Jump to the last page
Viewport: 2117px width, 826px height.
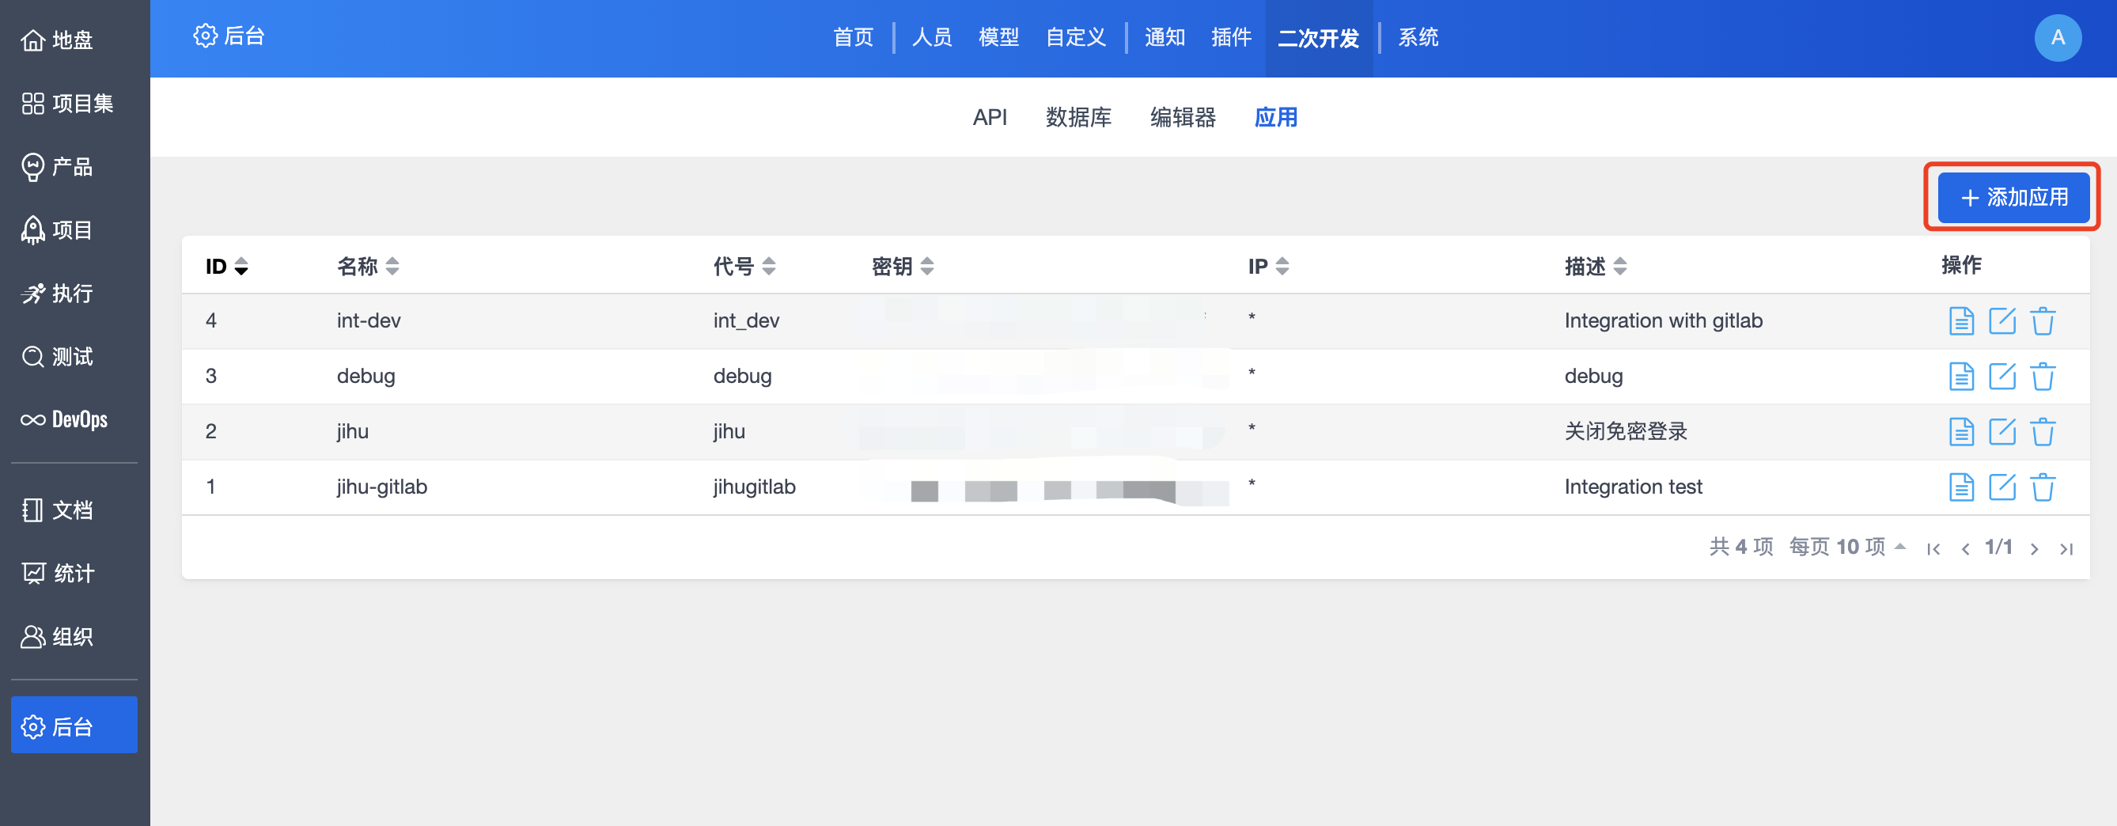[2066, 549]
